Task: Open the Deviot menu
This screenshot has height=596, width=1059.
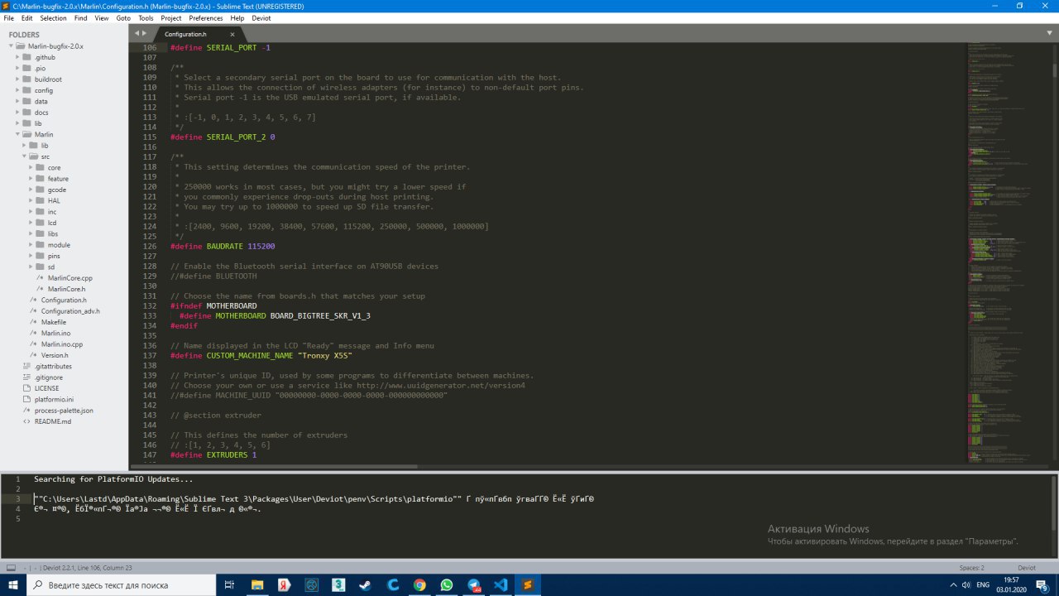Action: 261,17
